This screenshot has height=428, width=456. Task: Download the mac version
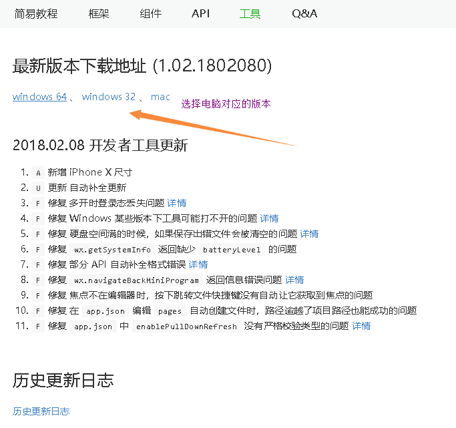click(160, 97)
